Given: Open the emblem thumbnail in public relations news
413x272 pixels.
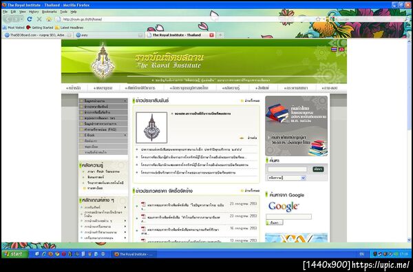Looking at the screenshot, I should tap(151, 127).
